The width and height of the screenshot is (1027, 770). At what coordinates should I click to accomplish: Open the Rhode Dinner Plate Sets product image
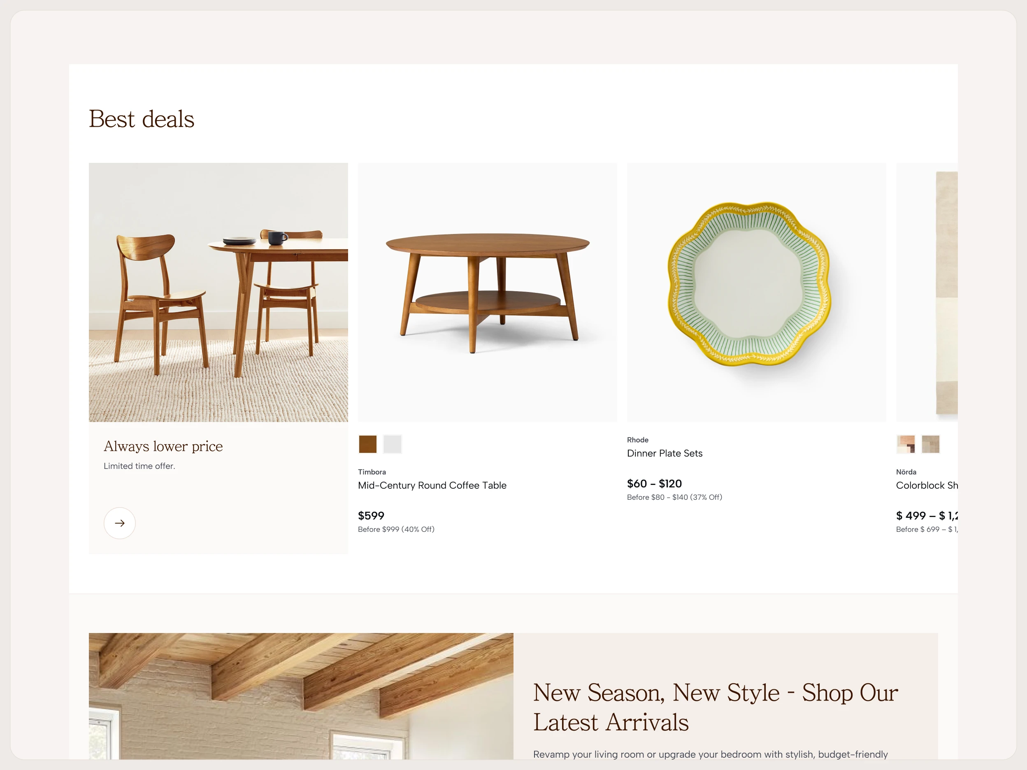click(755, 292)
